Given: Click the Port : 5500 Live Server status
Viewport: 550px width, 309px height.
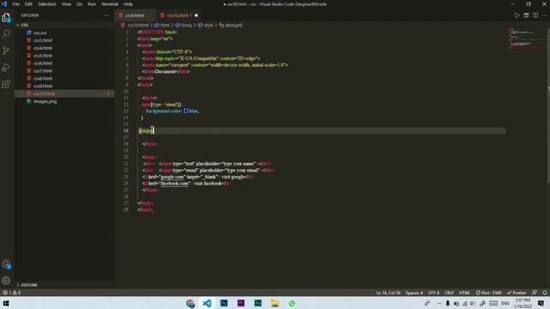Looking at the screenshot, I should pyautogui.click(x=489, y=293).
